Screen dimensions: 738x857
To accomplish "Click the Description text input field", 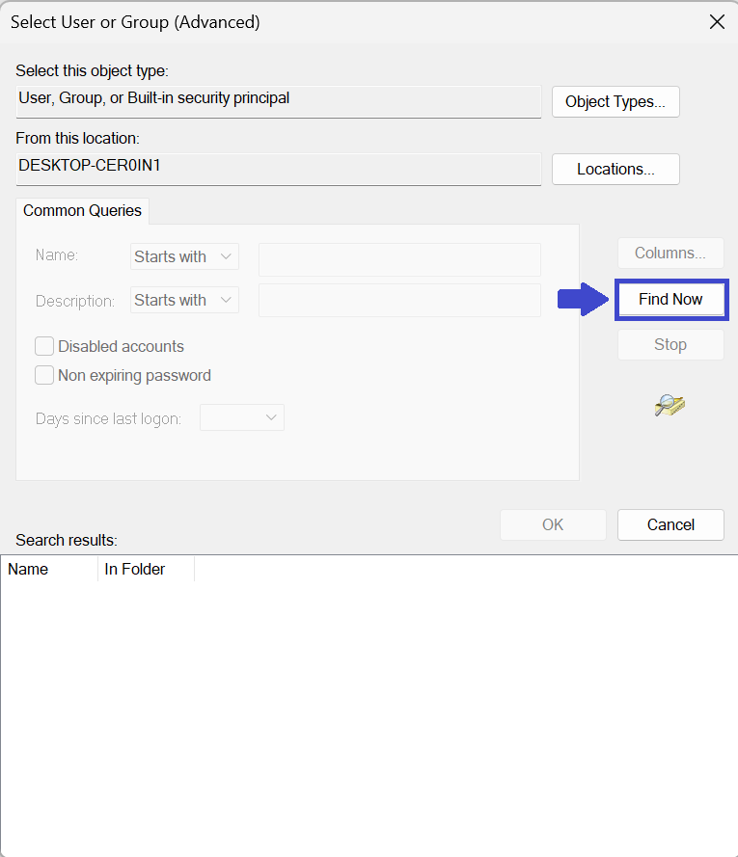I will (x=399, y=300).
